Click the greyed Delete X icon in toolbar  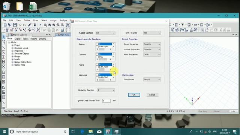click(x=57, y=30)
